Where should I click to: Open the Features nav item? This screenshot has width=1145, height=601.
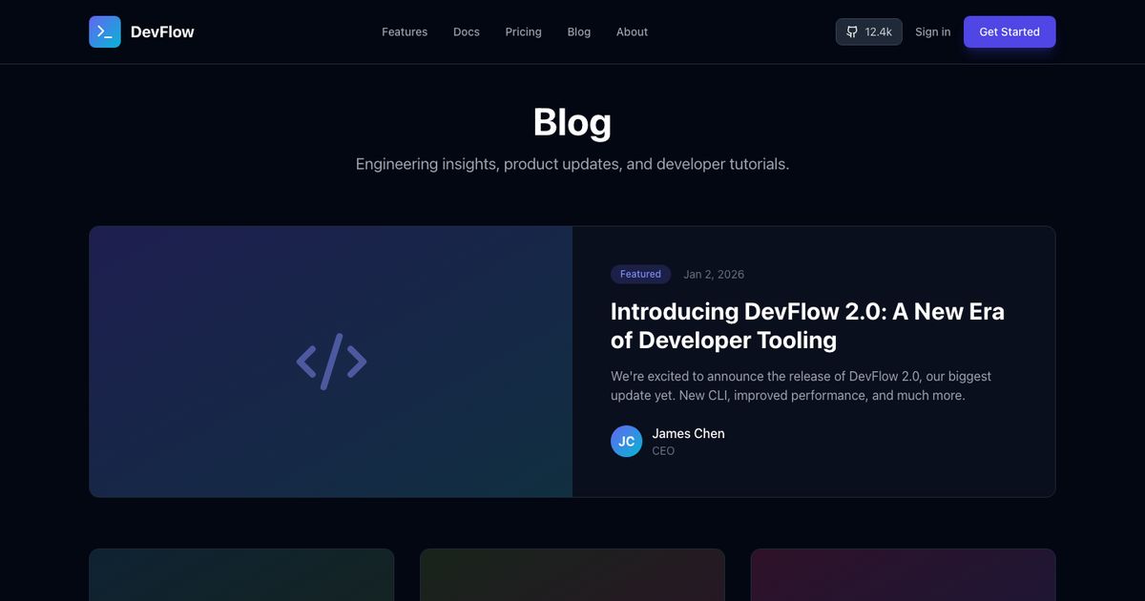coord(405,31)
